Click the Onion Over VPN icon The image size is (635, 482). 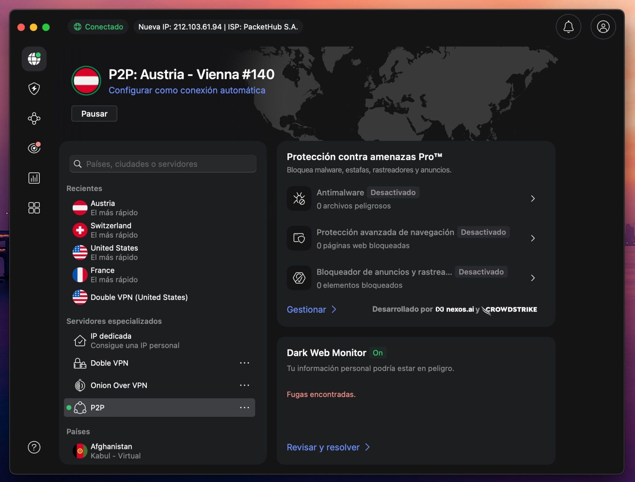pos(80,385)
